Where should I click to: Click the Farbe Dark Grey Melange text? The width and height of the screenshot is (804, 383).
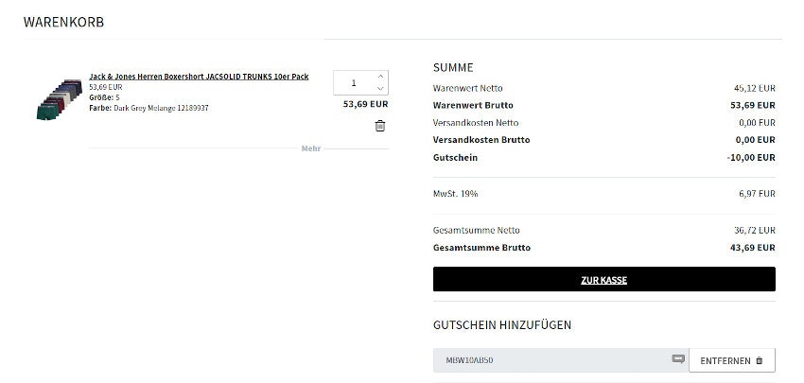pos(149,108)
